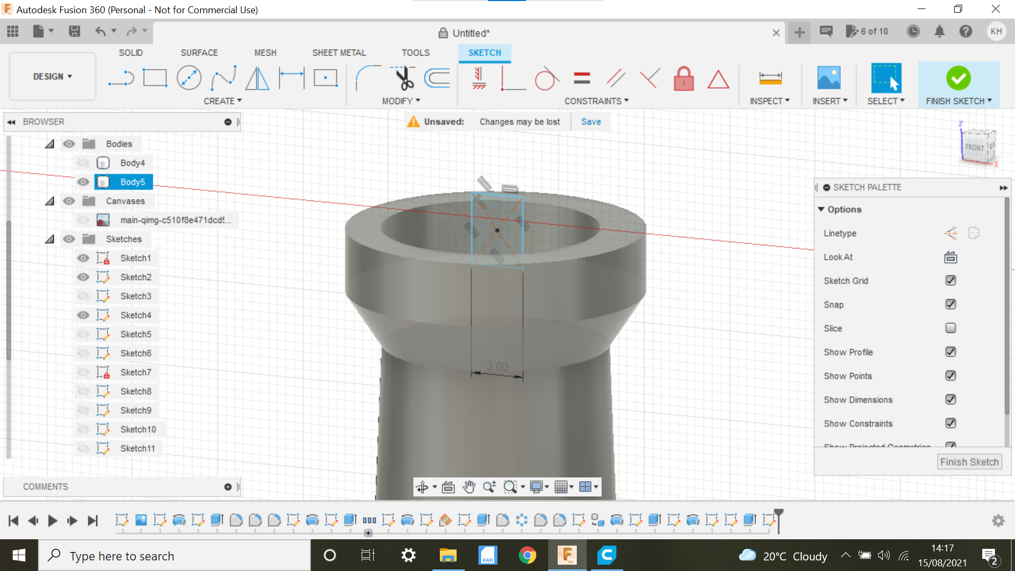The width and height of the screenshot is (1015, 571).
Task: Select Sketch11 in the browser
Action: click(137, 448)
